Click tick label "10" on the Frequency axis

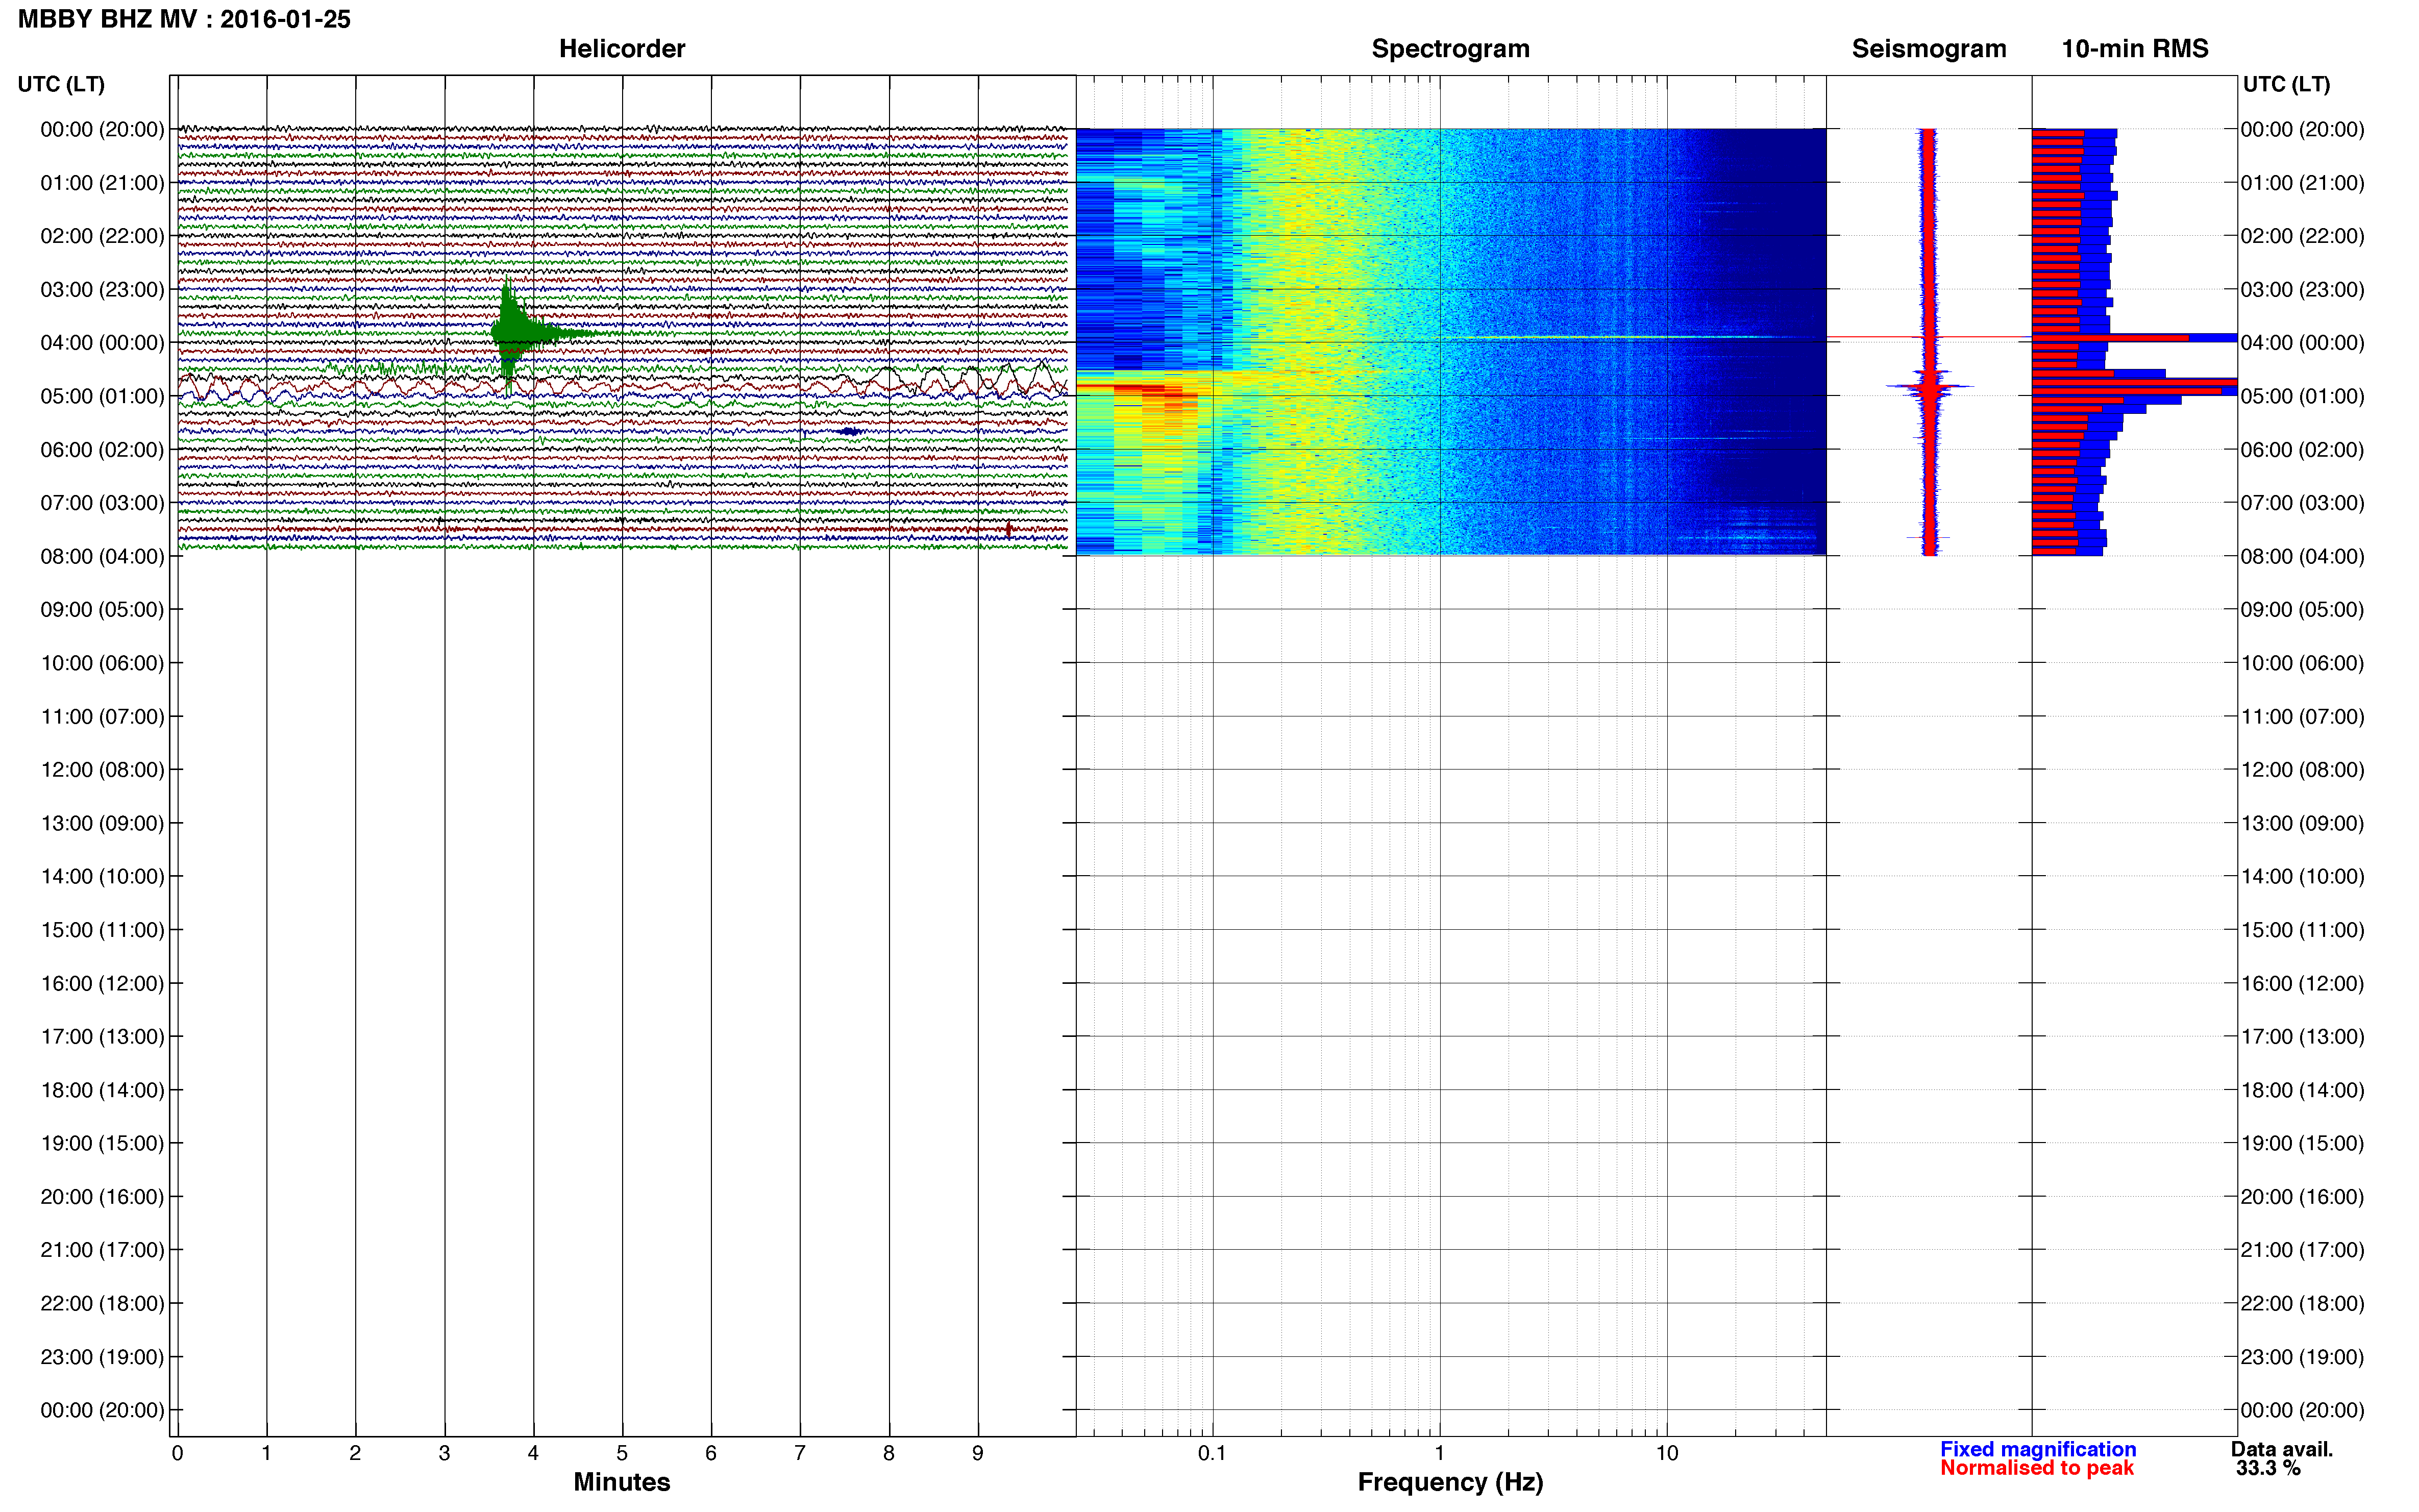click(x=1667, y=1453)
